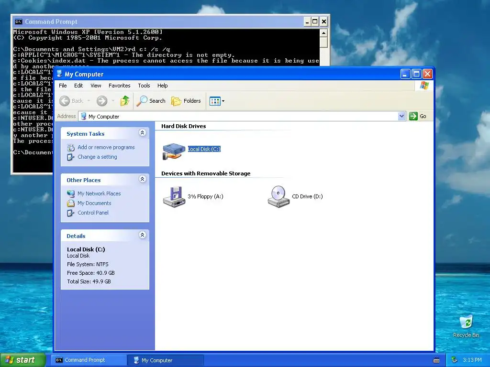Click Add or remove programs link
The width and height of the screenshot is (490, 367).
click(x=106, y=147)
